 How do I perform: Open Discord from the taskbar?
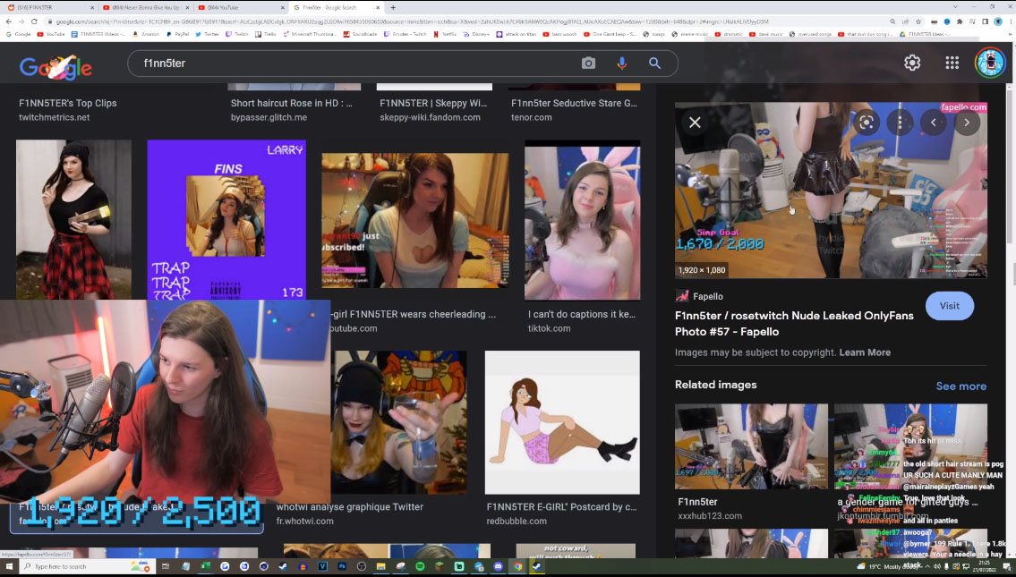tap(498, 566)
